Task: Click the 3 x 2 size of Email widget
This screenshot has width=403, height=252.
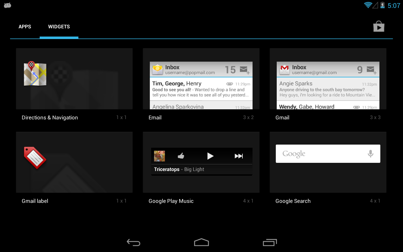Action: pyautogui.click(x=248, y=117)
